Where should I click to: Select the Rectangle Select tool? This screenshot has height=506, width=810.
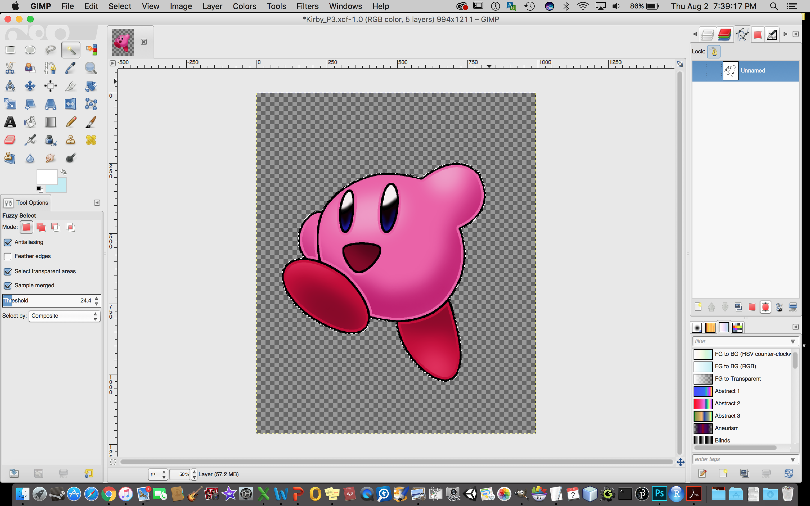coord(10,50)
